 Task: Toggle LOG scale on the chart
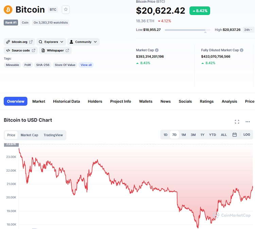(247, 135)
